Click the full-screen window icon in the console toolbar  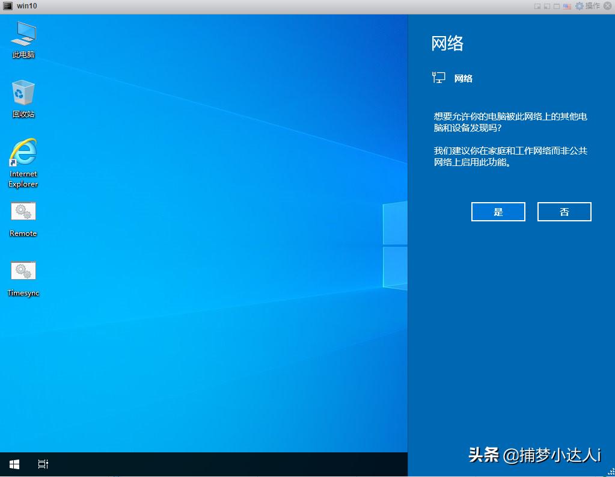[x=557, y=6]
